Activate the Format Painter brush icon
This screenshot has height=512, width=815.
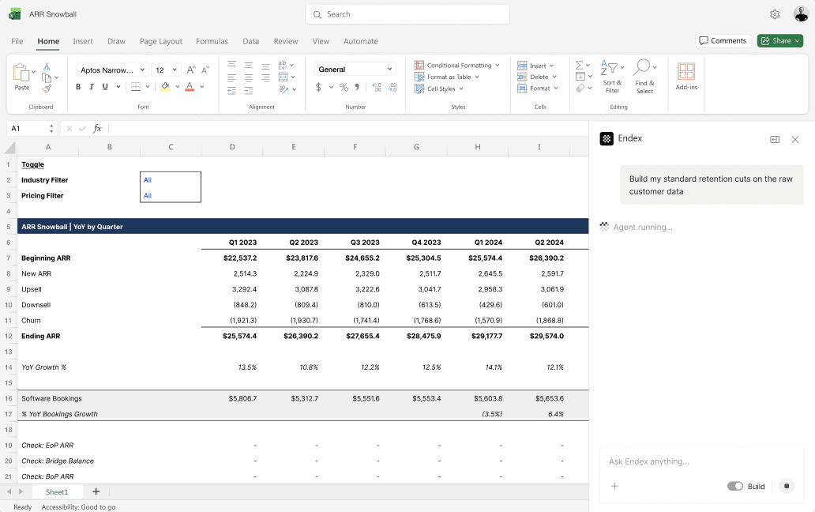coord(47,88)
